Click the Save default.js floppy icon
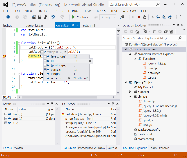 pyautogui.click(x=40, y=17)
